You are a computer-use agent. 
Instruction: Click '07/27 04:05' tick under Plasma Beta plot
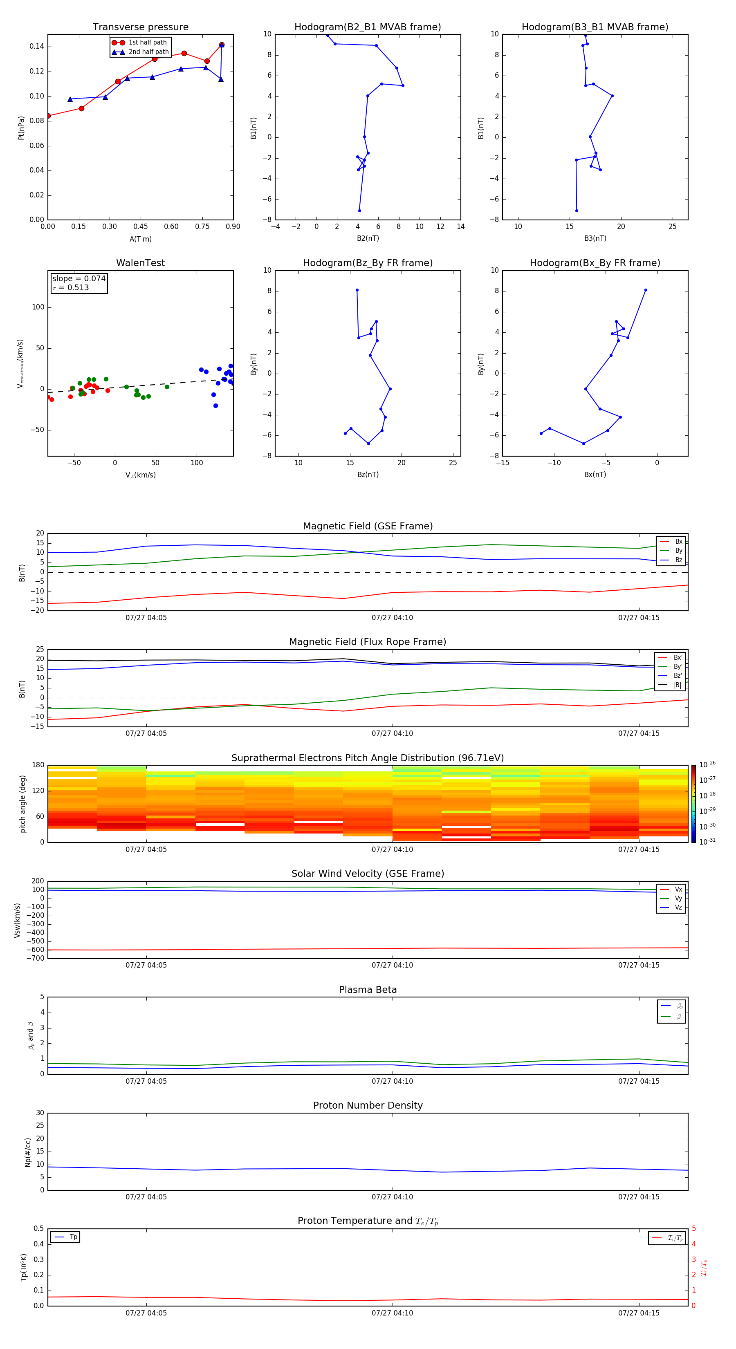tap(146, 1081)
